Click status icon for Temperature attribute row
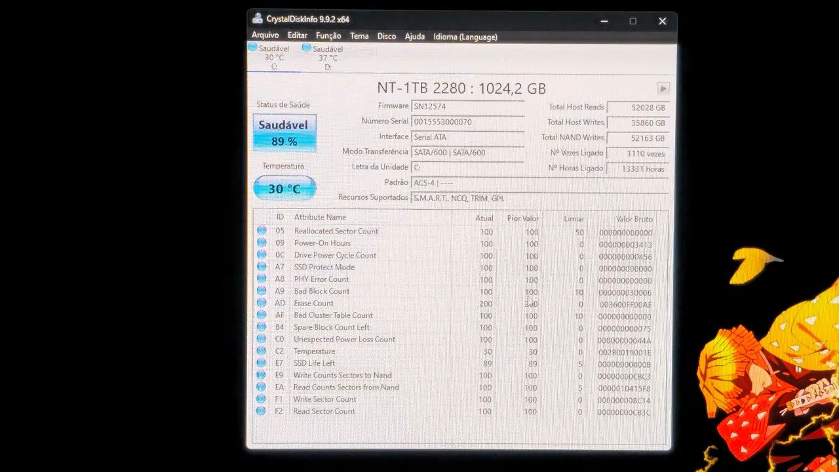The image size is (839, 472). click(x=262, y=351)
